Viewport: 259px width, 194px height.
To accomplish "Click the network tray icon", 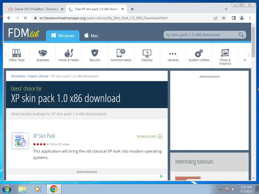I will pyautogui.click(x=221, y=189).
